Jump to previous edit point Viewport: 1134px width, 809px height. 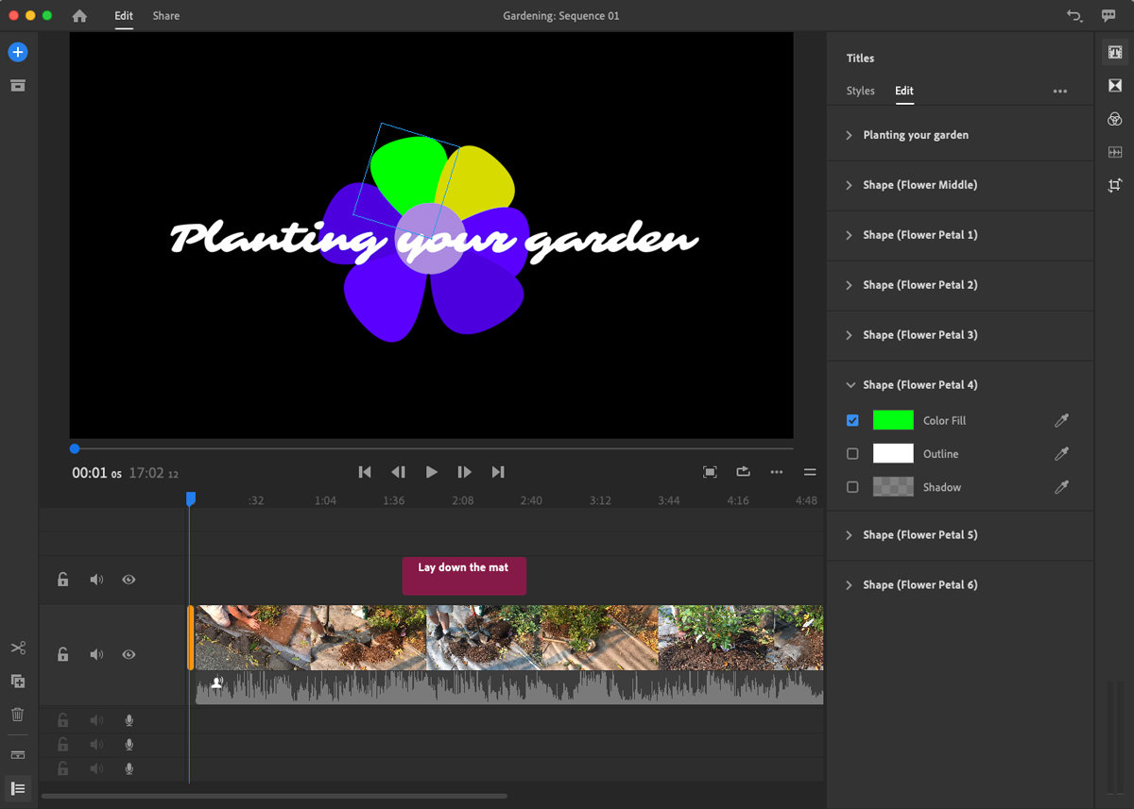click(x=365, y=472)
